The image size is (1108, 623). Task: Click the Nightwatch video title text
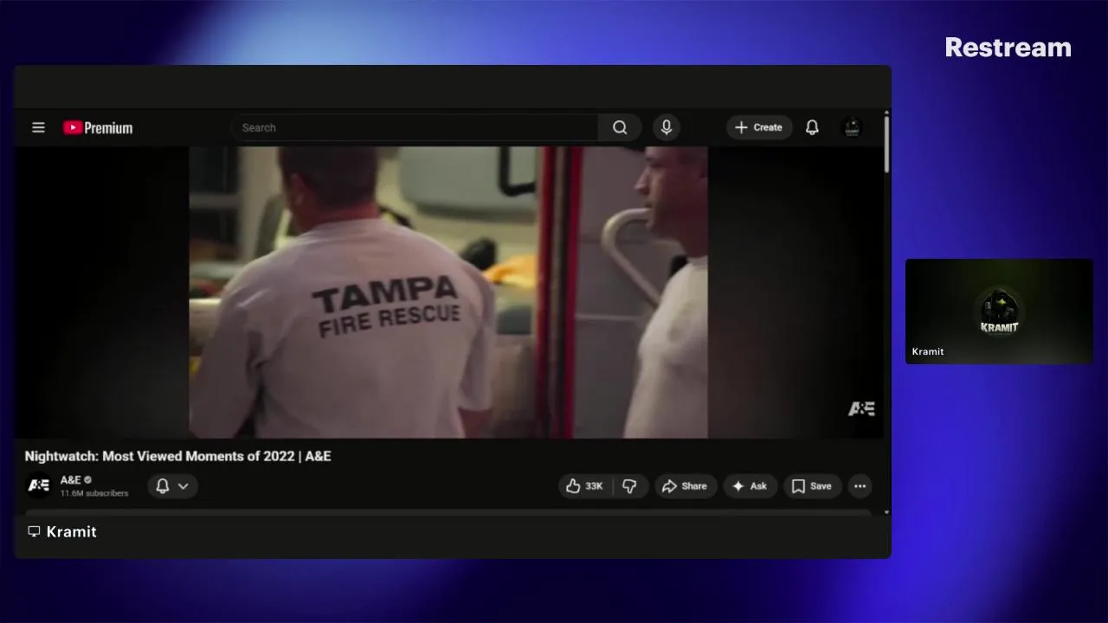pyautogui.click(x=177, y=456)
